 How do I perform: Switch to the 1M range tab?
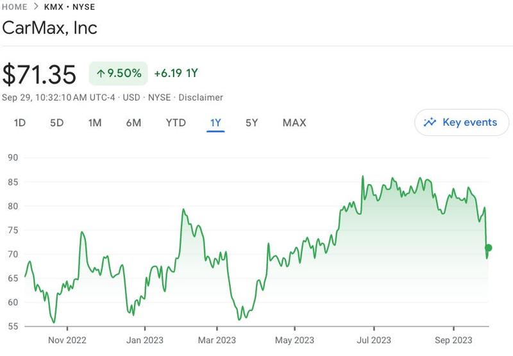point(95,123)
